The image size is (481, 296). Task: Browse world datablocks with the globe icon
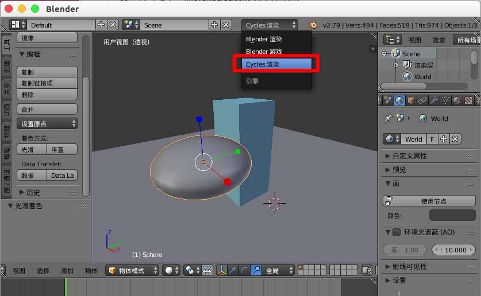[x=392, y=139]
